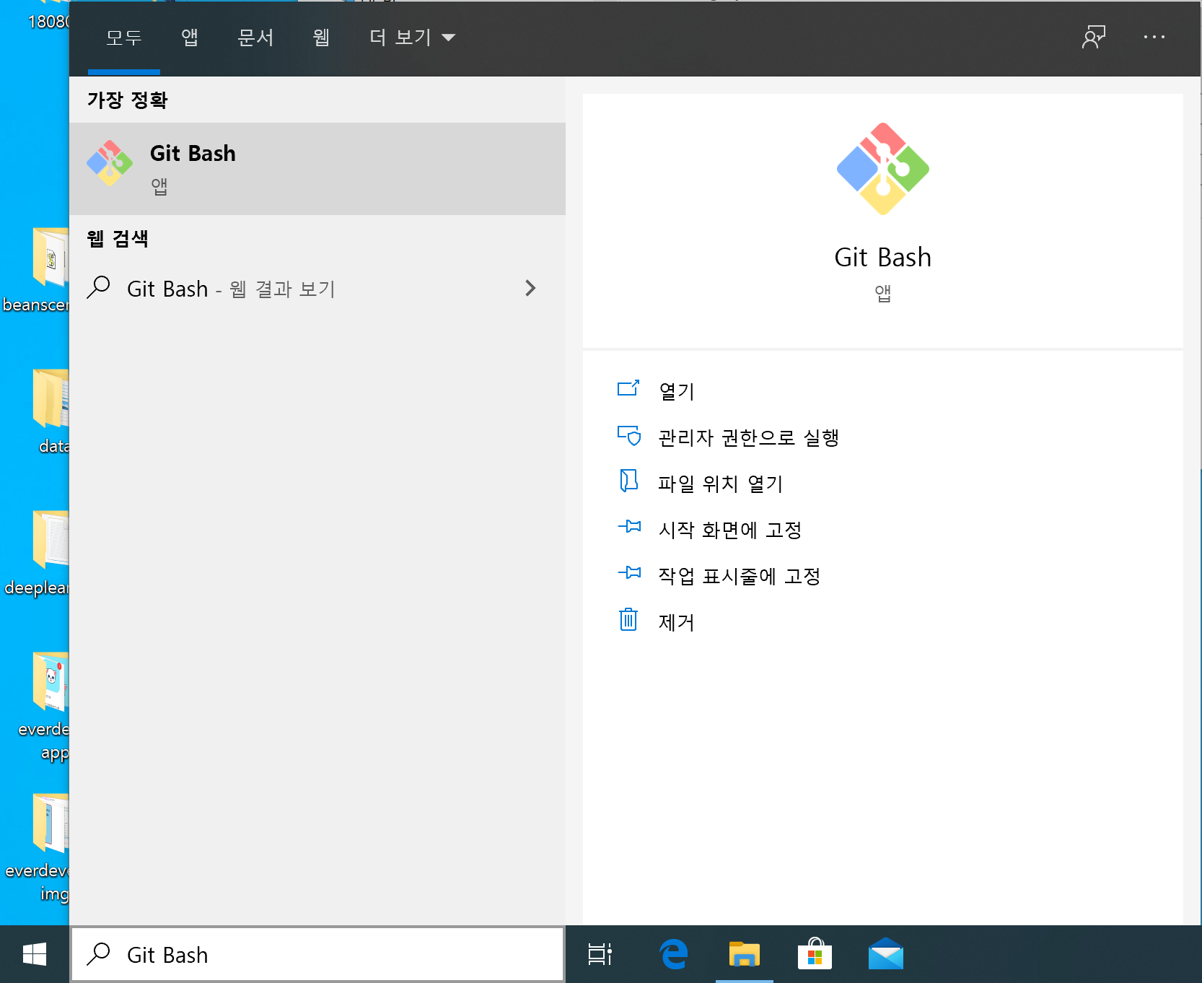Expand the 더 보기 dropdown

tap(412, 38)
